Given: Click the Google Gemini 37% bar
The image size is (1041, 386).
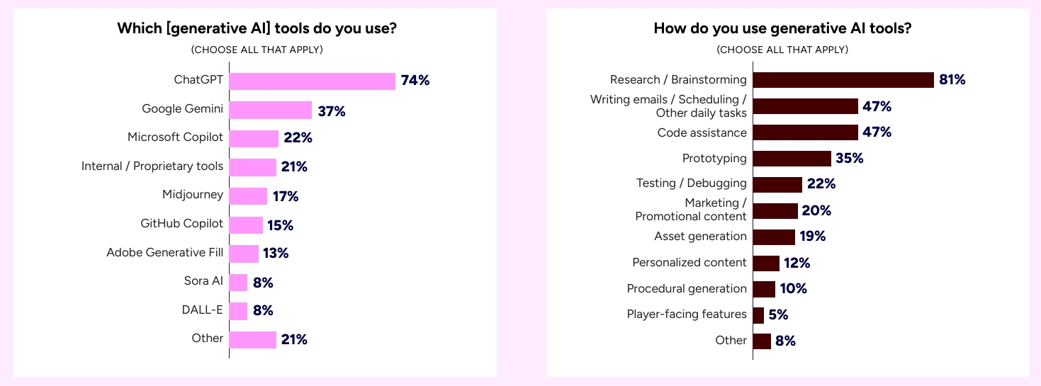Looking at the screenshot, I should (270, 110).
